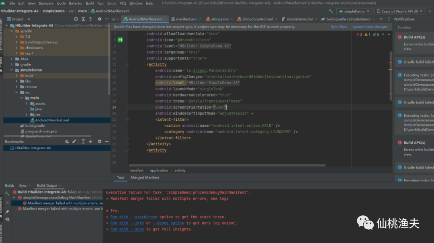The height and width of the screenshot is (243, 434).
Task: Open Project panel settings gear
Action: click(99, 19)
